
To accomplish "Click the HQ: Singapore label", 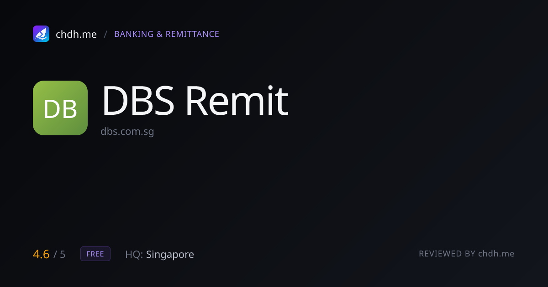I will 159,254.
